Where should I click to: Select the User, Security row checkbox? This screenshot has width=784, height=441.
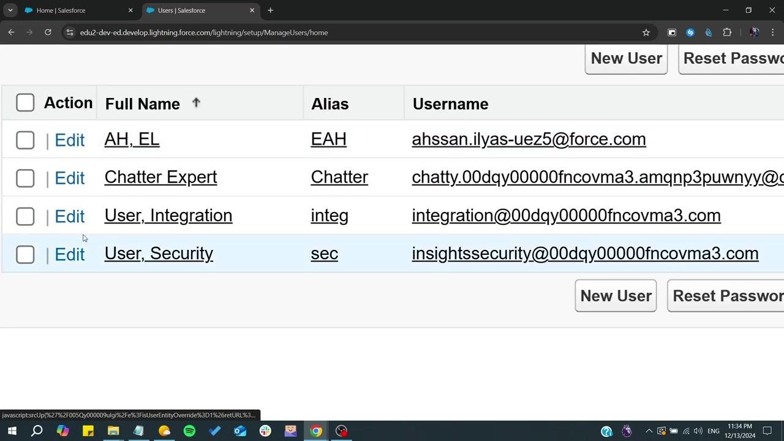25,254
